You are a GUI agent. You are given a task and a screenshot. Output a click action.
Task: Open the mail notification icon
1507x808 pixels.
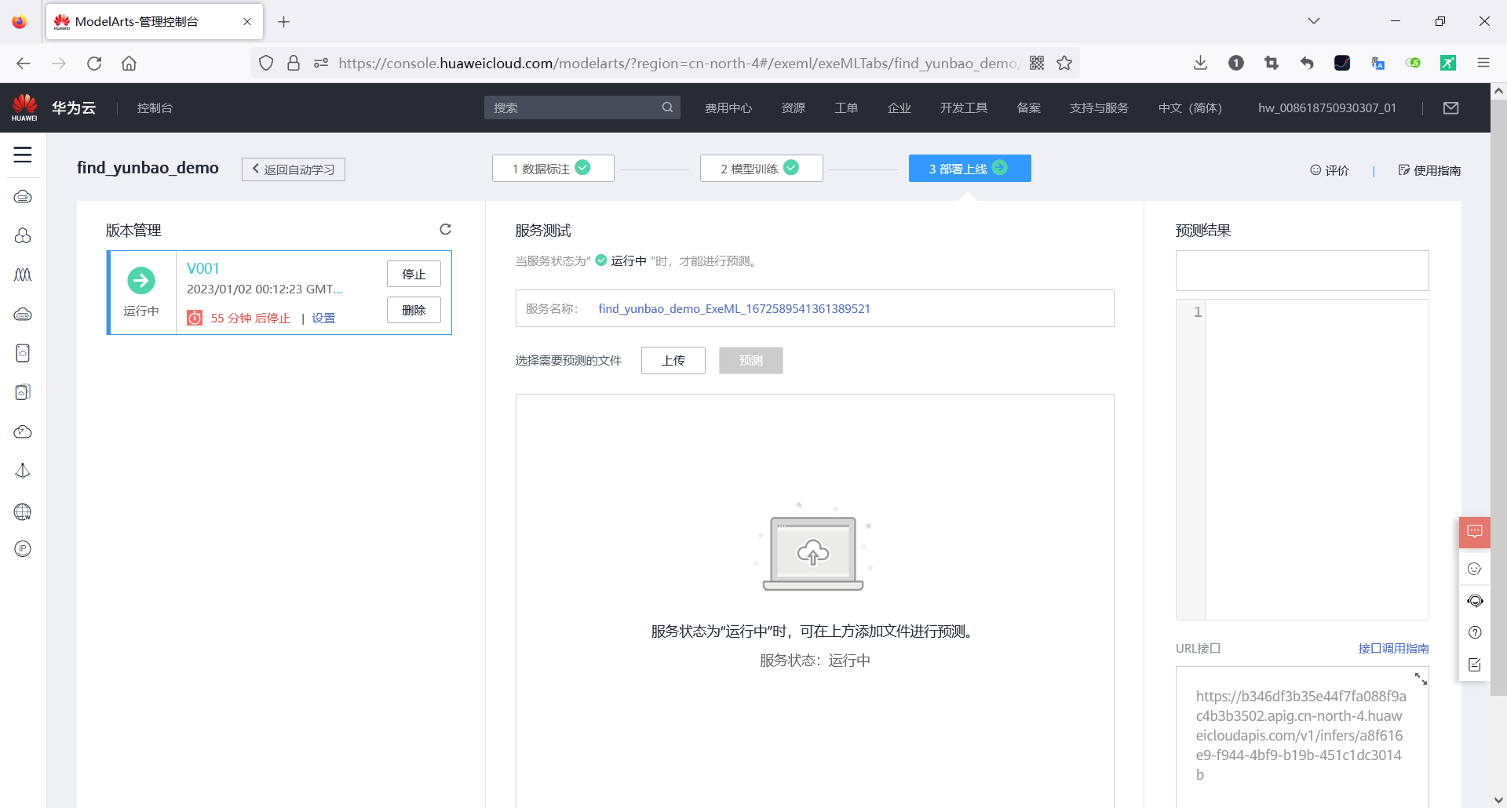[1451, 107]
